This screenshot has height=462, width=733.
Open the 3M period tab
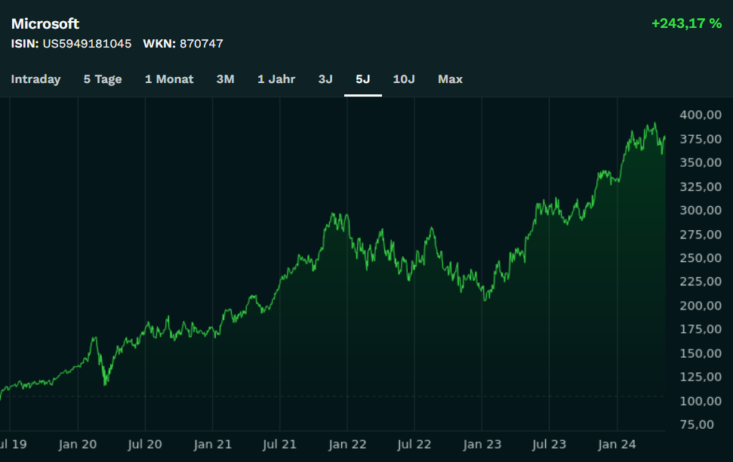(225, 79)
